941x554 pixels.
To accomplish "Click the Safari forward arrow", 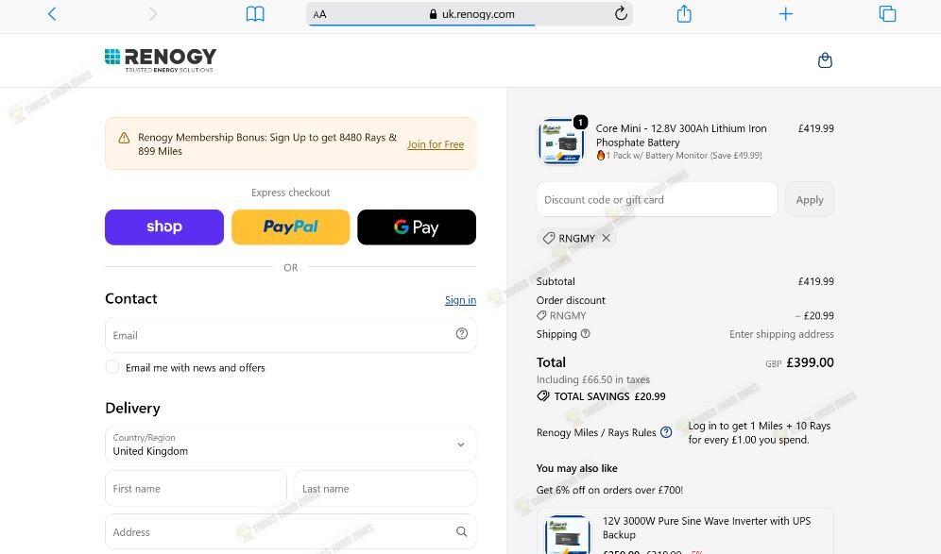I will tap(153, 14).
